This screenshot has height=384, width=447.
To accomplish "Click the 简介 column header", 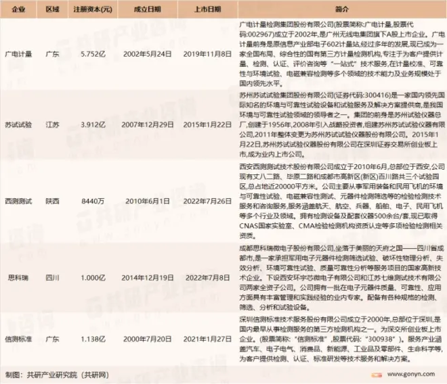I will coord(342,9).
